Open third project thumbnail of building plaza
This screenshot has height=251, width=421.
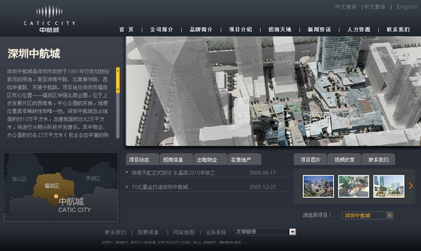tap(389, 186)
